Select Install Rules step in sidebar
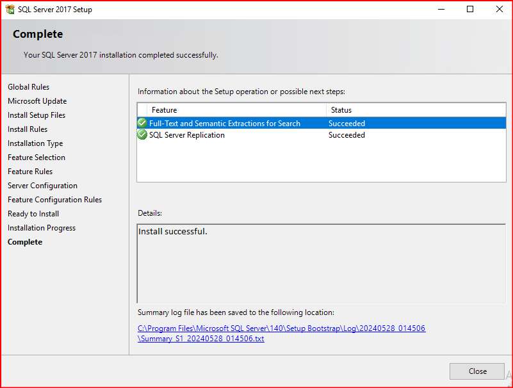Screen dimensions: 513x388 click(28, 129)
